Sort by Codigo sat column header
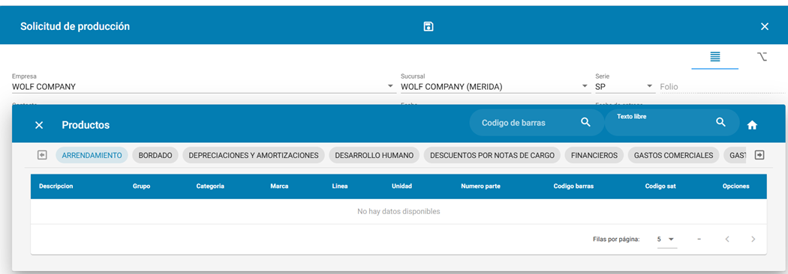Screen dimensions: 788x274 (660, 186)
